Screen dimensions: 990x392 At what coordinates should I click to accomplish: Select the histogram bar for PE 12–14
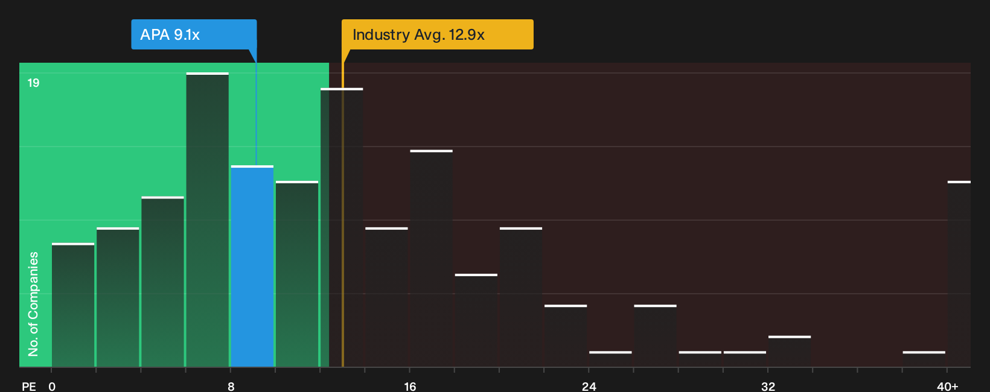pyautogui.click(x=342, y=227)
